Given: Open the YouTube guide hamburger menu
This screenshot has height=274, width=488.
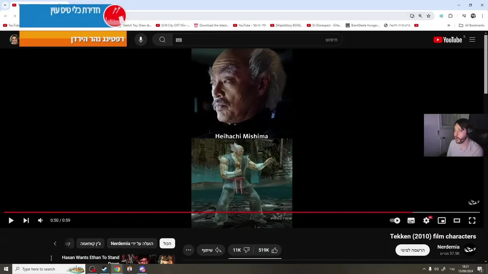Looking at the screenshot, I should pos(472,40).
